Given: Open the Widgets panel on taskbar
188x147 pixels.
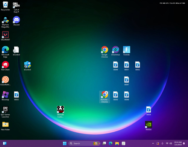Looking at the screenshot, I should [5, 143].
